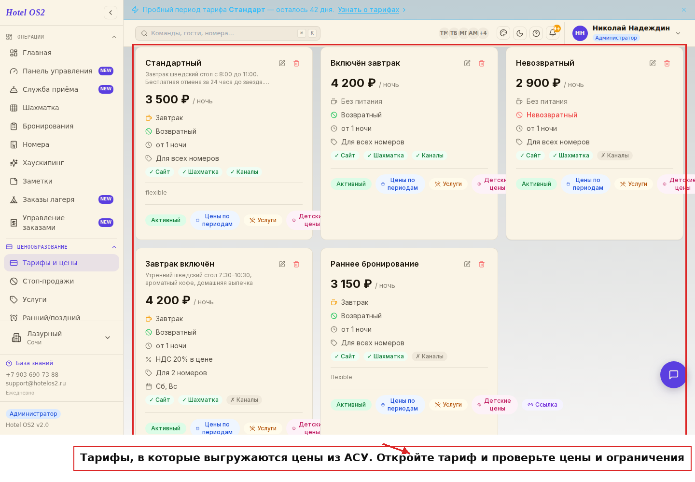Viewport: 695px width, 482px height.
Task: Edit the Завтрак включён tariff with the pencil icon
Action: (x=282, y=264)
